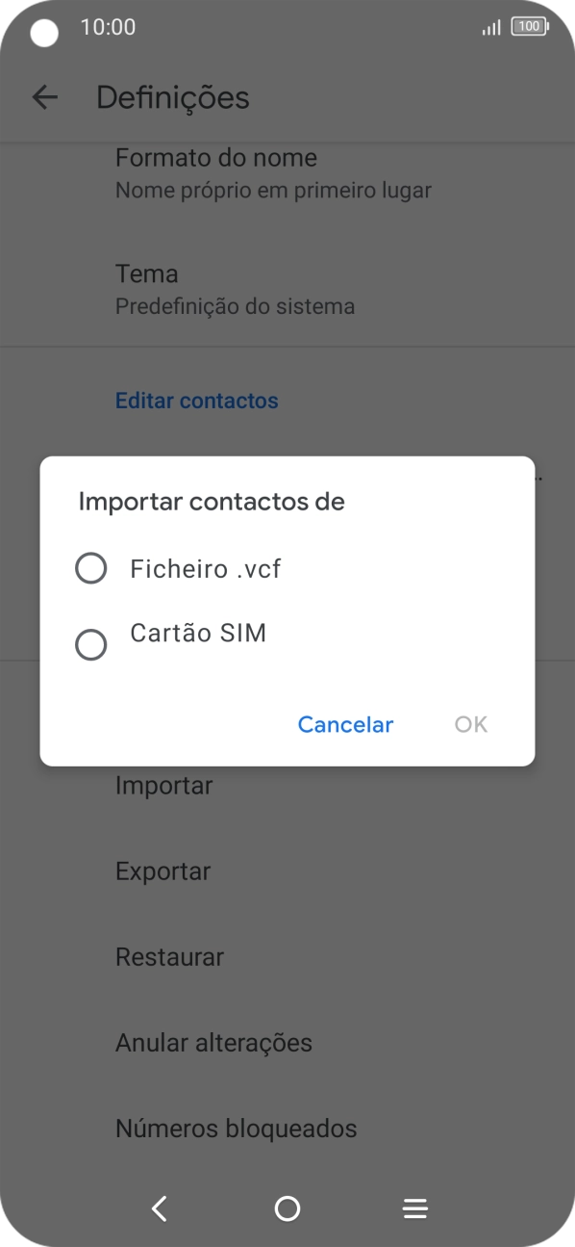Choose importing contacts from SIM card
This screenshot has height=1247, width=575.
coord(198,633)
